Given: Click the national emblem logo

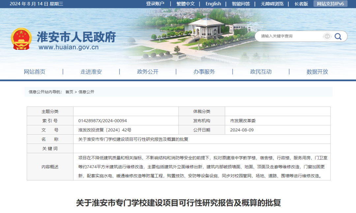Looking at the screenshot, I should (21, 39).
